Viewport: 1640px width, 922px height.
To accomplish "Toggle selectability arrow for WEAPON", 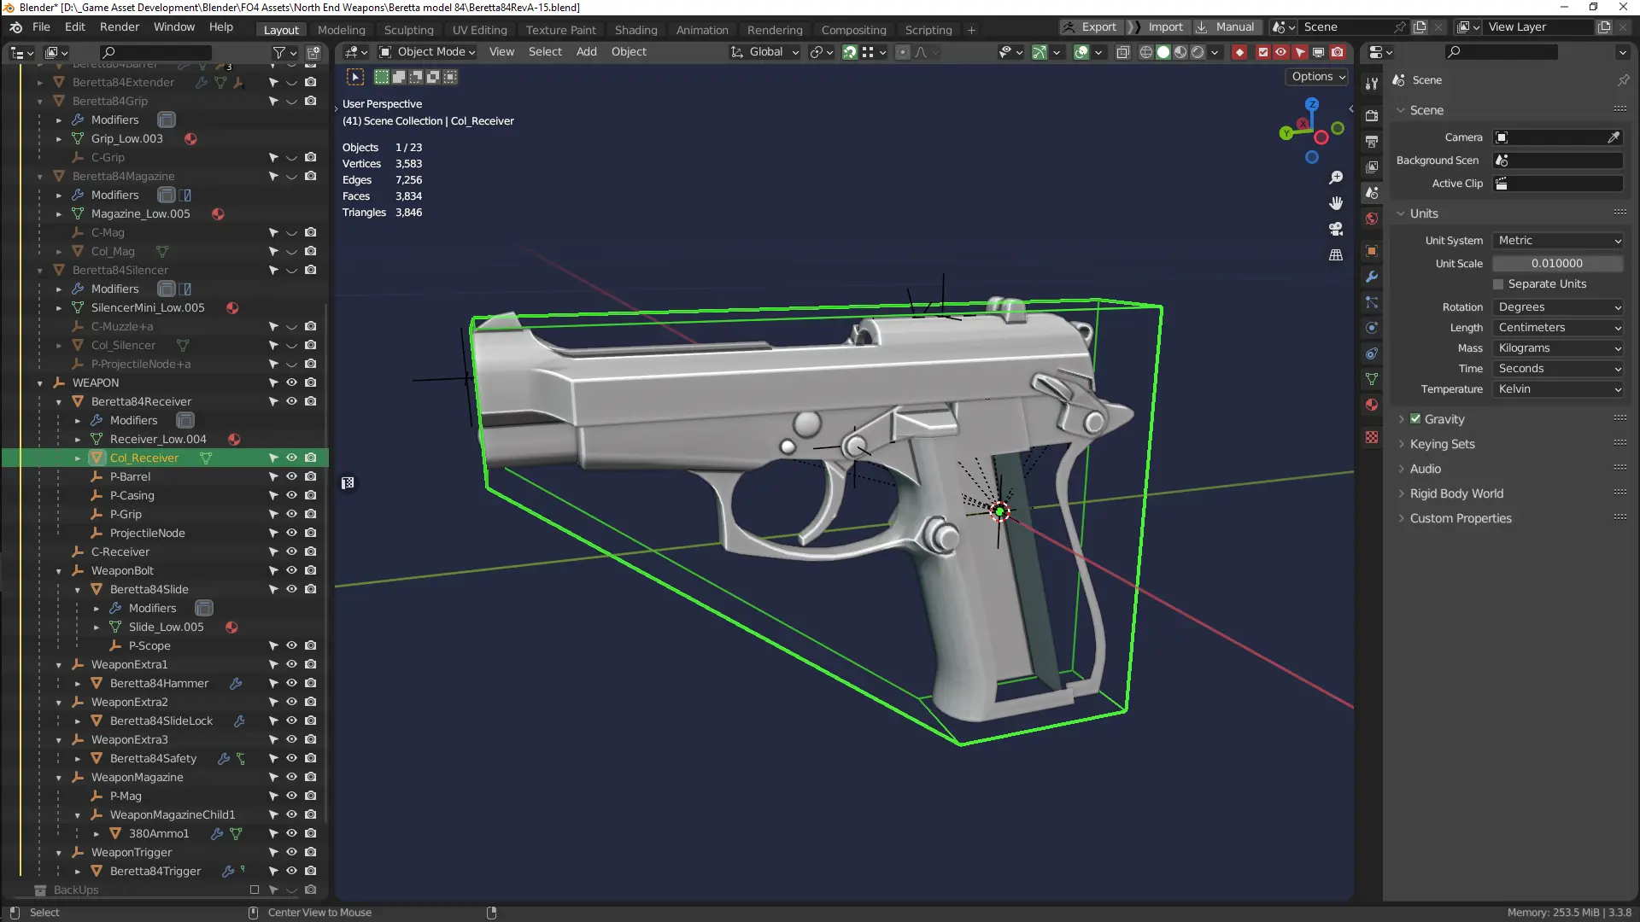I will [273, 383].
